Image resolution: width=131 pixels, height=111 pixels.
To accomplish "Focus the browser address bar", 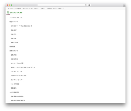I will click(x=62, y=5).
